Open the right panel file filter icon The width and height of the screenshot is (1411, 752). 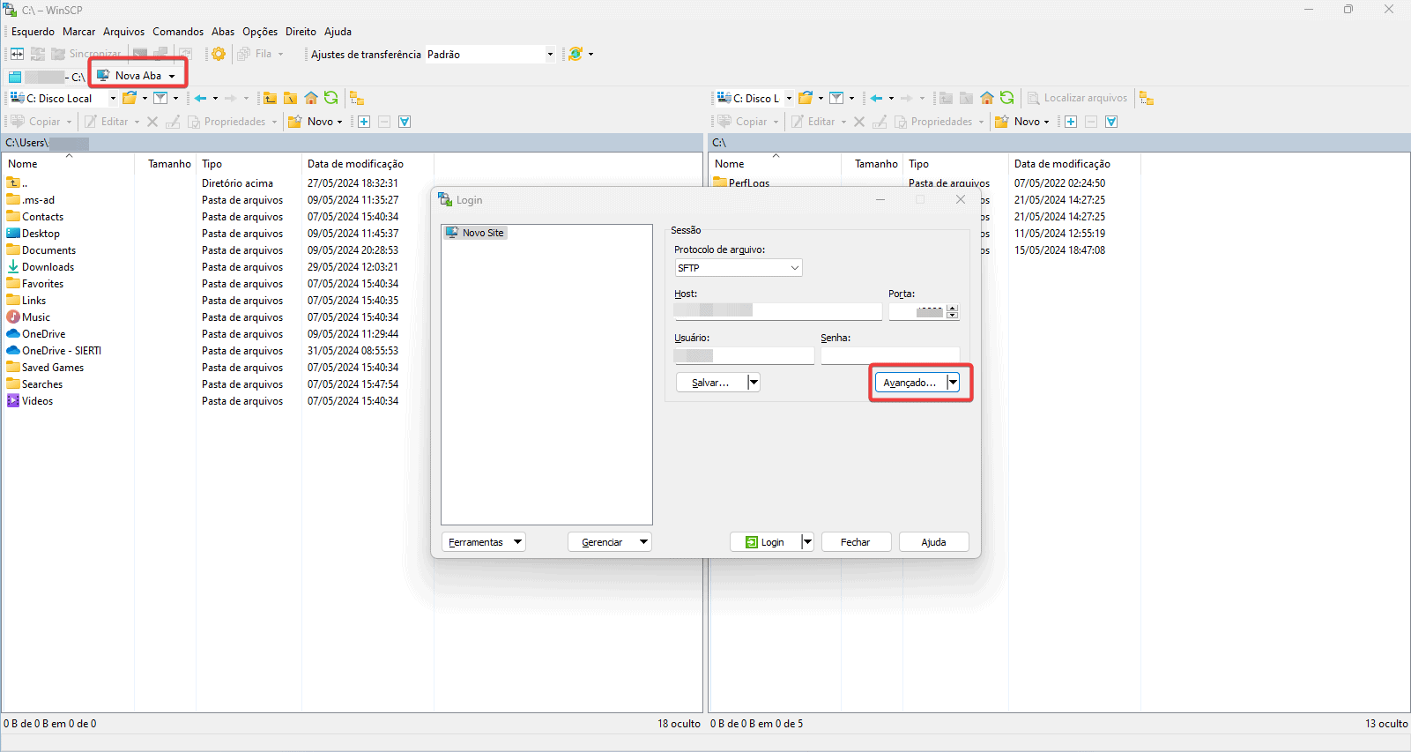836,98
